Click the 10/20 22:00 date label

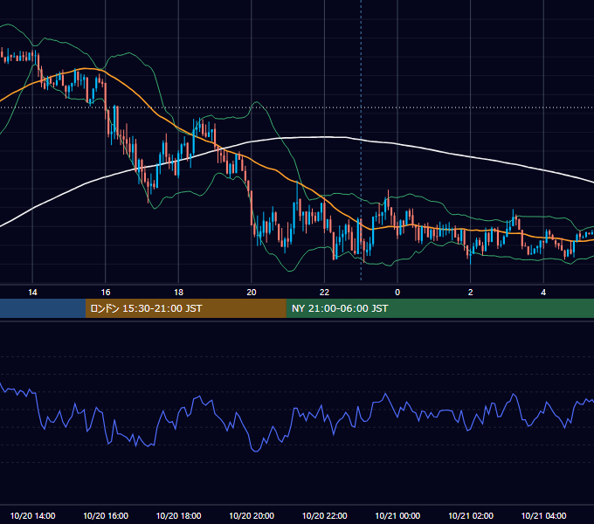point(324,515)
